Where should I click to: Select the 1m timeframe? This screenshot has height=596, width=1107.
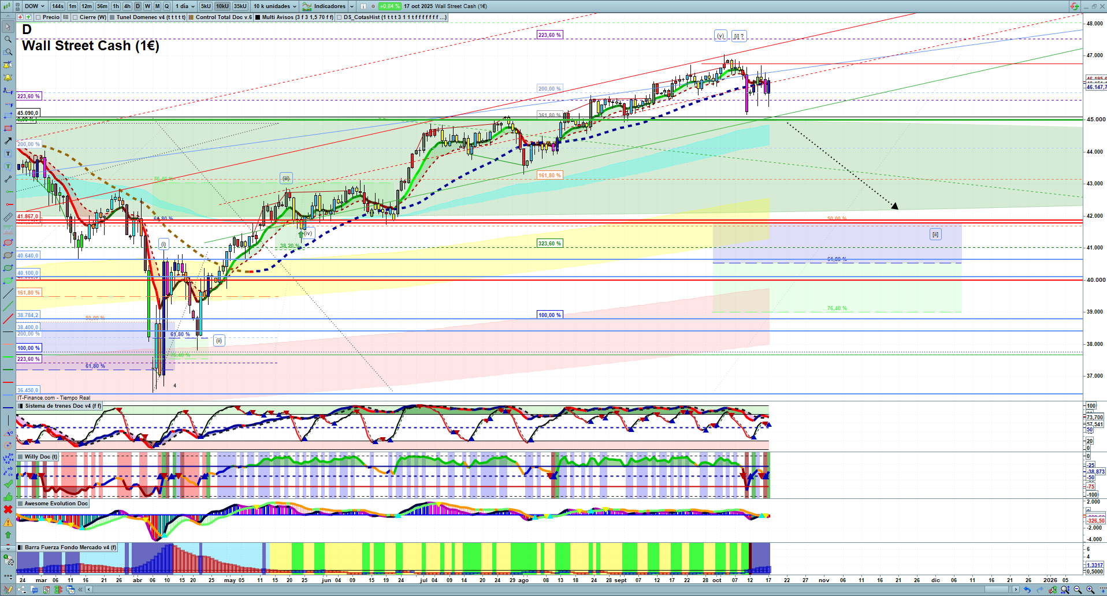72,6
